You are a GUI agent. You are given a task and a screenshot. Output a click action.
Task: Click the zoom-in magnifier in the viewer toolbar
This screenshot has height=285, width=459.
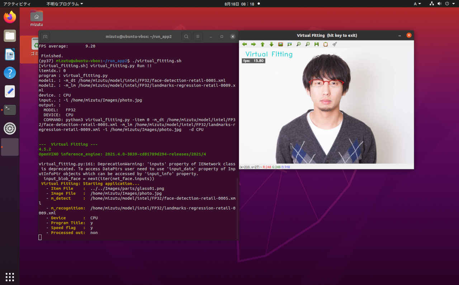click(298, 44)
